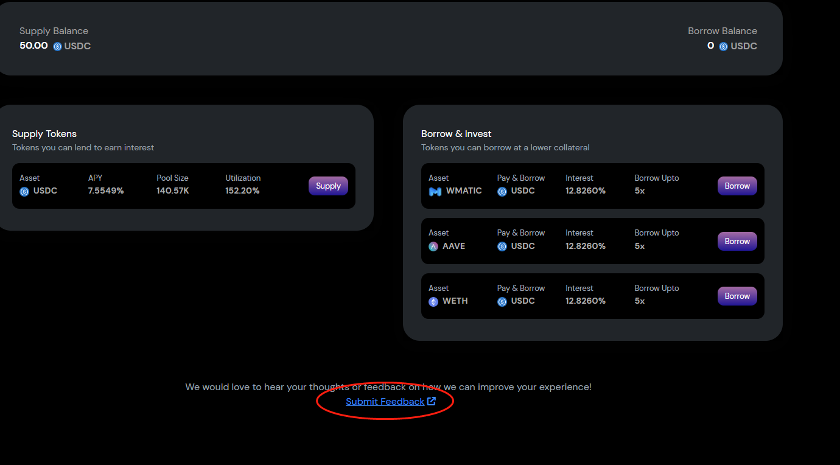Click the 152.20% Utilization value
The height and width of the screenshot is (465, 840).
(242, 191)
